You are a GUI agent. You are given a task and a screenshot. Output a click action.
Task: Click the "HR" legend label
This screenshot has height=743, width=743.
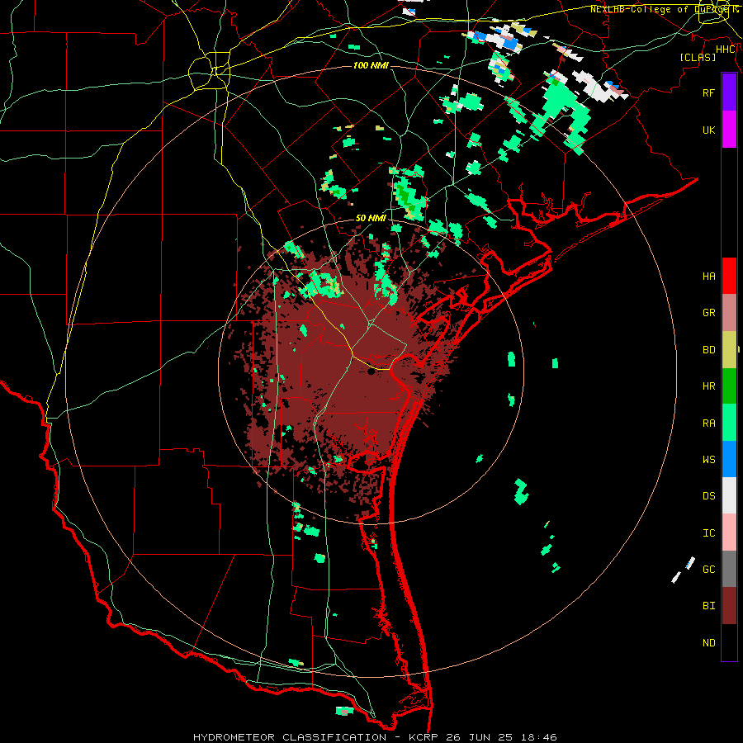click(x=708, y=386)
